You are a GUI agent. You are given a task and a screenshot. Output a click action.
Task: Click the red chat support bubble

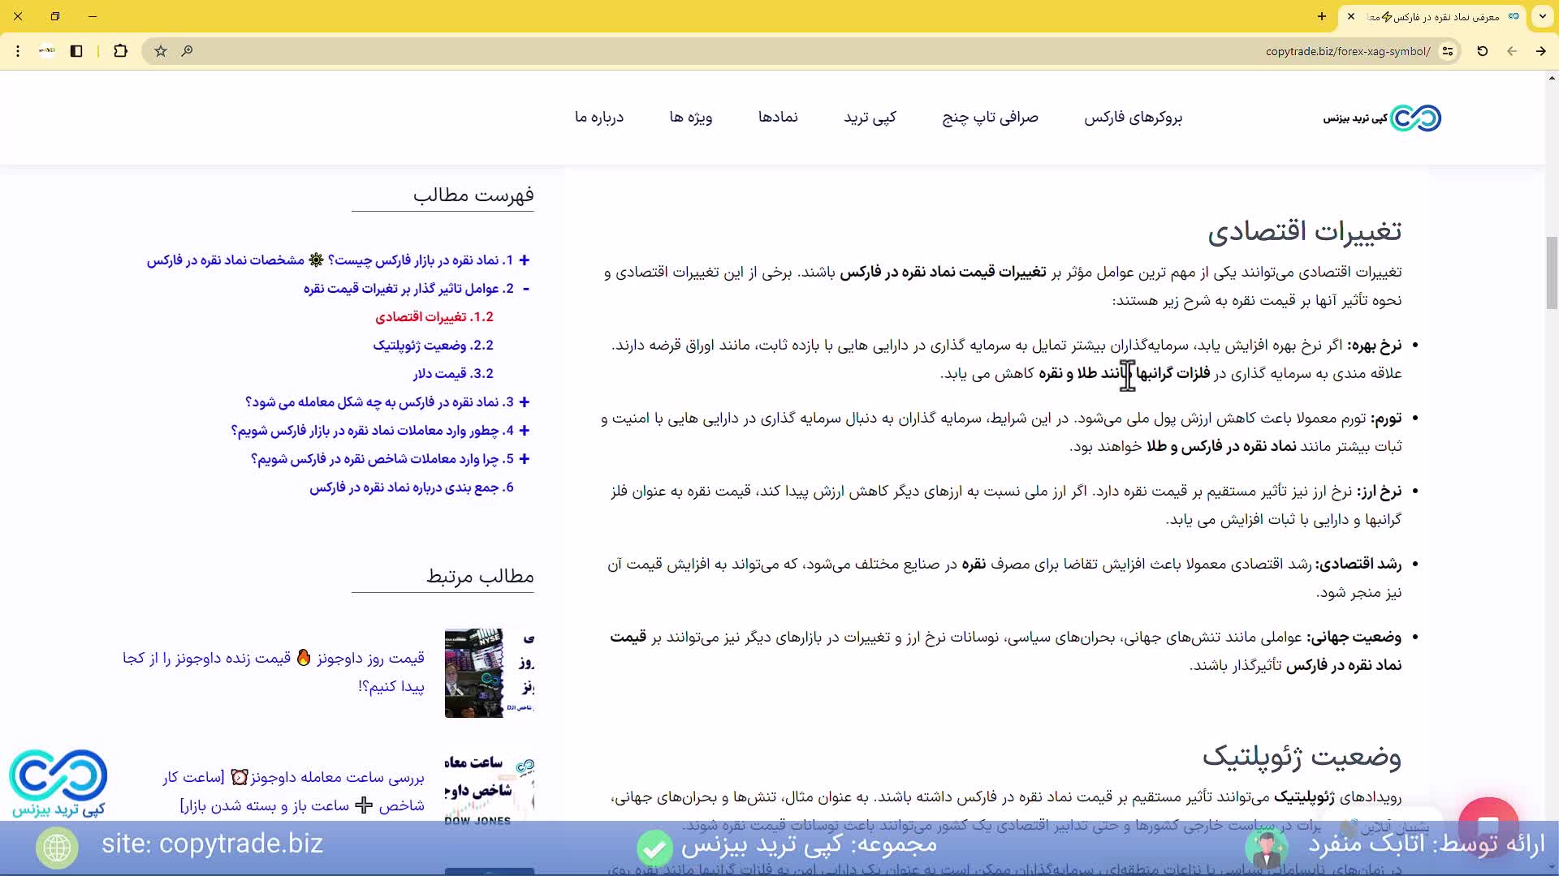click(1488, 826)
